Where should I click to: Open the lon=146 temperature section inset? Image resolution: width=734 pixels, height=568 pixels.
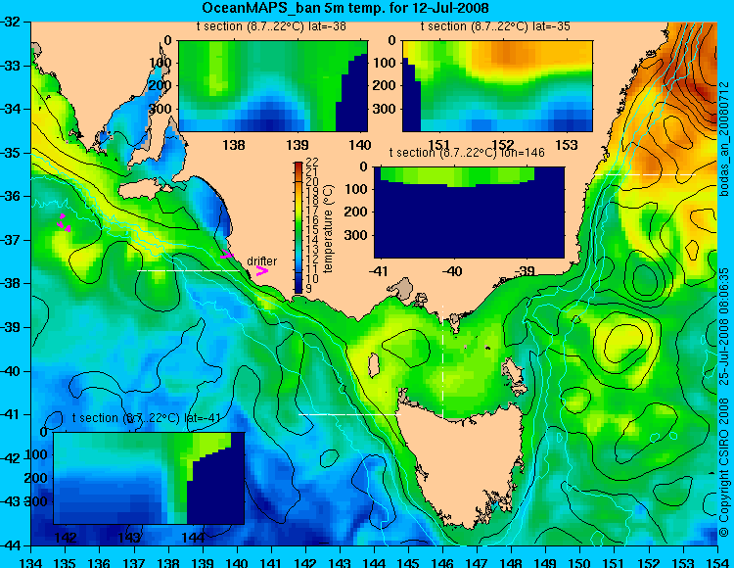[469, 213]
